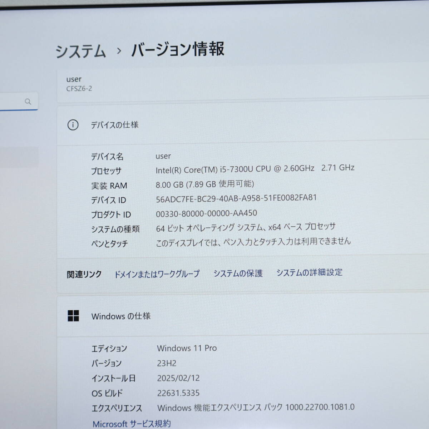The width and height of the screenshot is (429, 429).
Task: Select processor value Intel(R) Core(TM) i5-7300U
Action: point(255,169)
